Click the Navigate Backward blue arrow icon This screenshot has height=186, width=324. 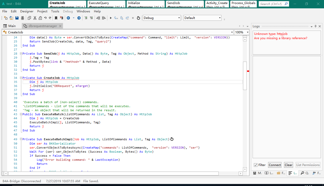[69, 18]
